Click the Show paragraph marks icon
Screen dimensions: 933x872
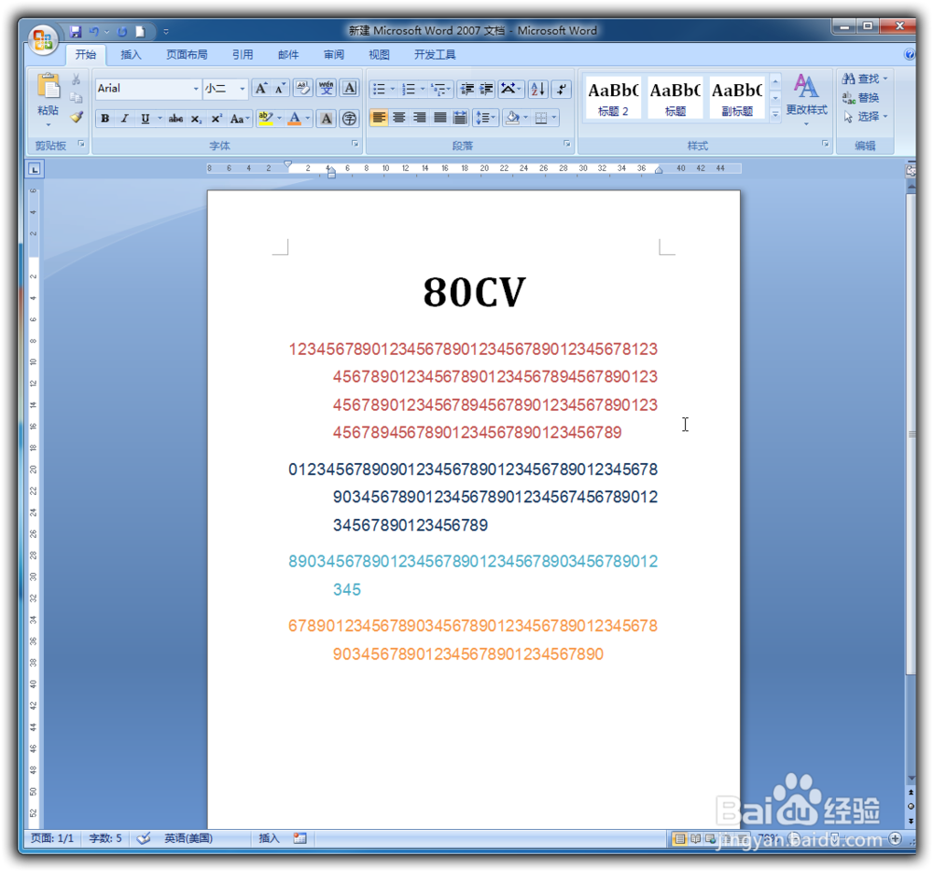click(x=561, y=89)
